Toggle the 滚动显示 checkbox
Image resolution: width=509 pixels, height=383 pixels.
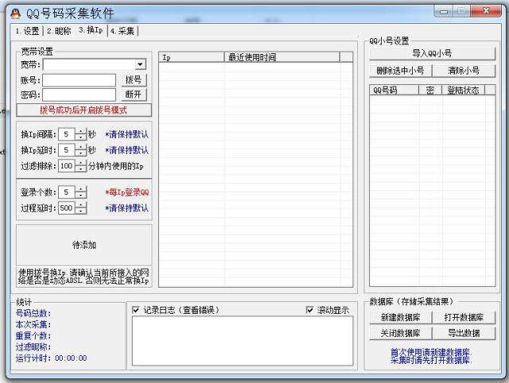point(309,310)
